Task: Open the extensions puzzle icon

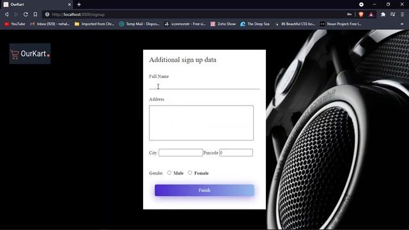Action: point(383,14)
